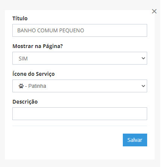Click the Patinha option text
Image resolution: width=161 pixels, height=167 pixels.
click(x=37, y=86)
